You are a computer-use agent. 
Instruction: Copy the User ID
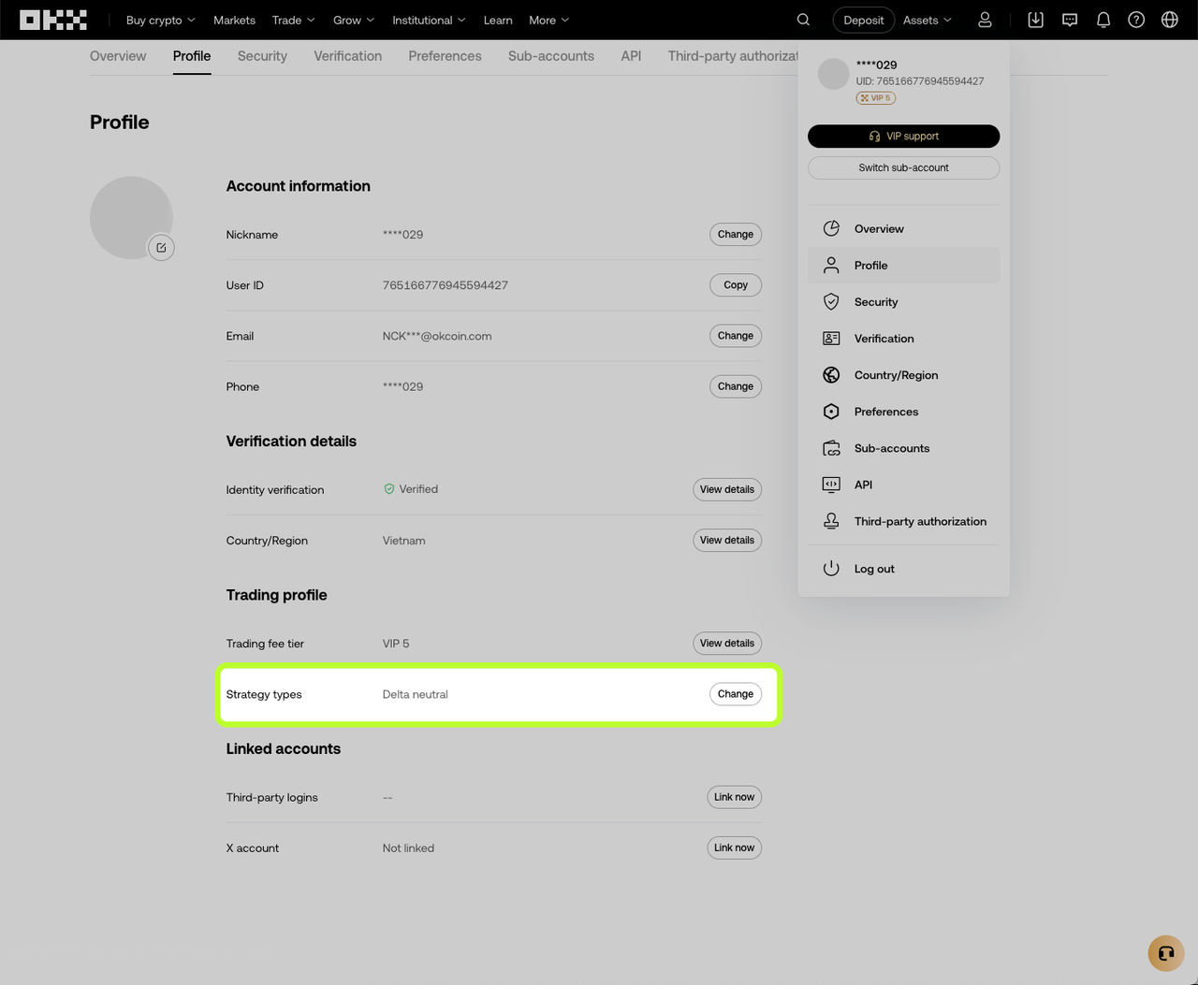(735, 284)
